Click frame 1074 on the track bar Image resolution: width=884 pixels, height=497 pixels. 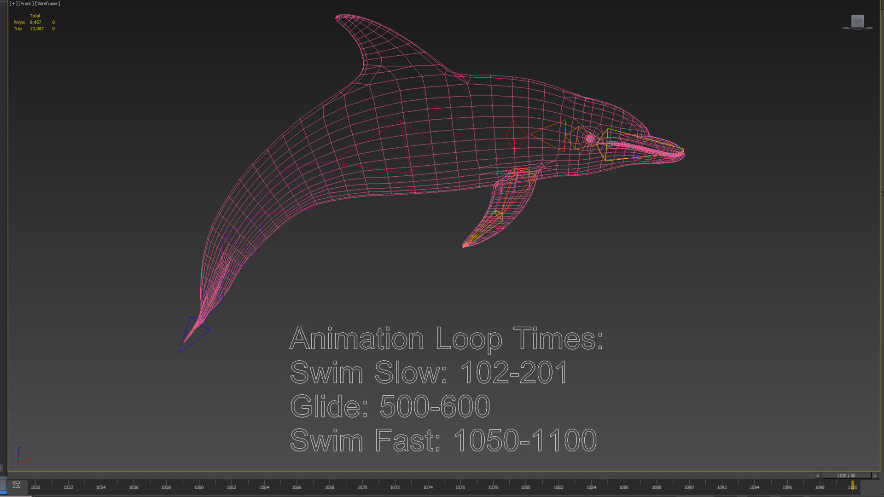click(x=428, y=487)
